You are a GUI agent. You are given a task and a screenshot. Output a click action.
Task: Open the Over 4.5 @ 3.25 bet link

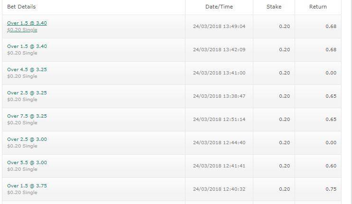pos(27,70)
